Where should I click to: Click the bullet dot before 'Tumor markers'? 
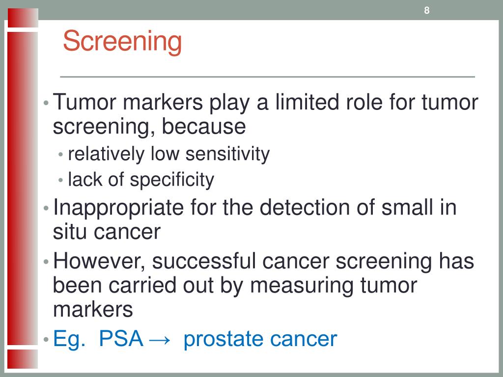(46, 103)
